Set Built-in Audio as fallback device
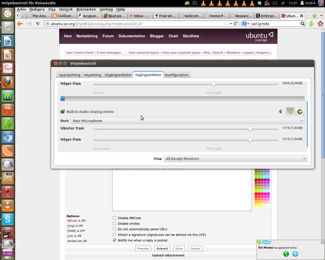The width and height of the screenshot is (325, 260). point(300,111)
